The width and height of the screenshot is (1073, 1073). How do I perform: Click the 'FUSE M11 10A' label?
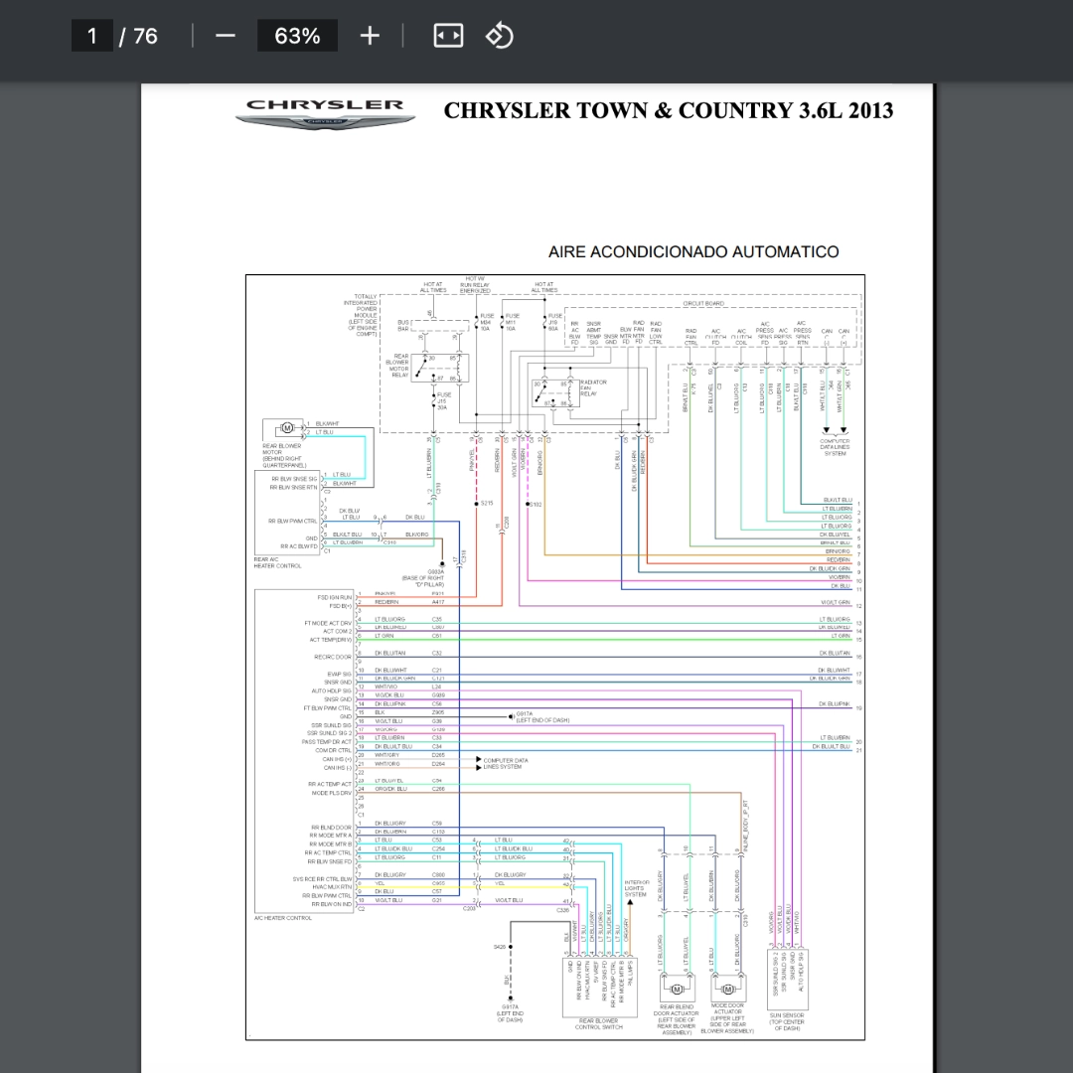point(512,322)
